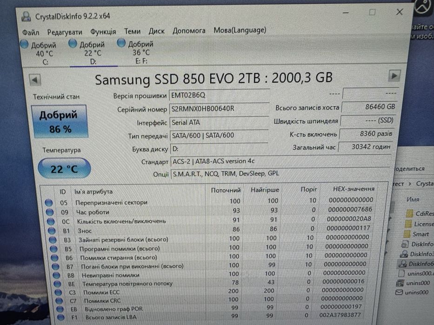This screenshot has width=434, height=325.
Task: Click status icon of C7 Помилки CRC
Action: click(59, 301)
